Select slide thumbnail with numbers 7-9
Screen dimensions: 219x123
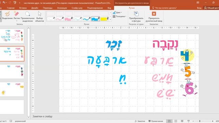click(x=12, y=71)
